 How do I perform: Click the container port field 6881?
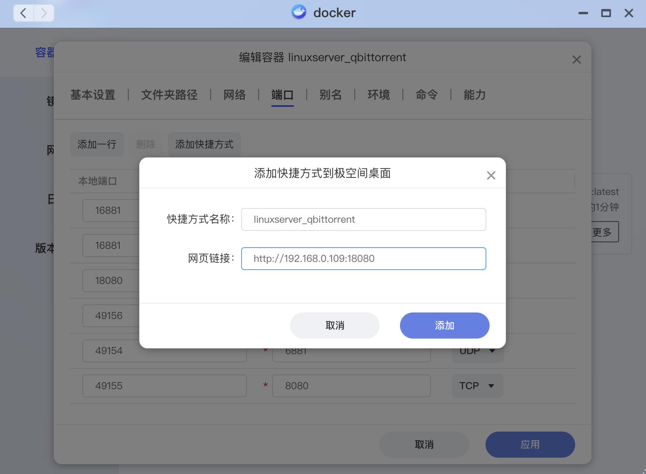tap(352, 355)
